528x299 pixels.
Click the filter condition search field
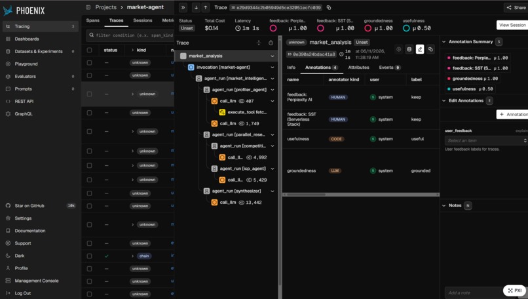pos(130,35)
